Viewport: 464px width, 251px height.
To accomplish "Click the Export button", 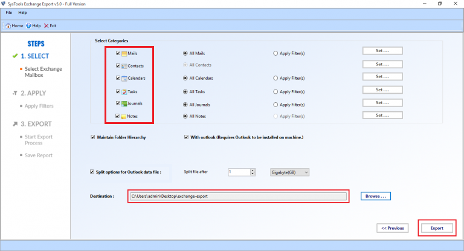I will coord(436,228).
